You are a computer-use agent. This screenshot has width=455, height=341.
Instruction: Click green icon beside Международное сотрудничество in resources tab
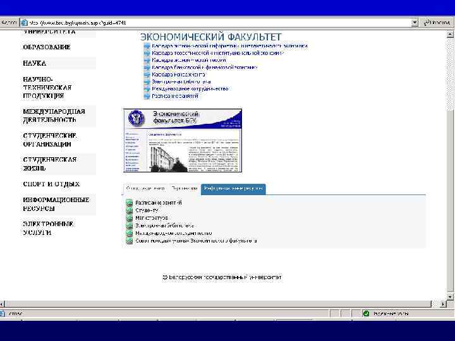(x=129, y=233)
